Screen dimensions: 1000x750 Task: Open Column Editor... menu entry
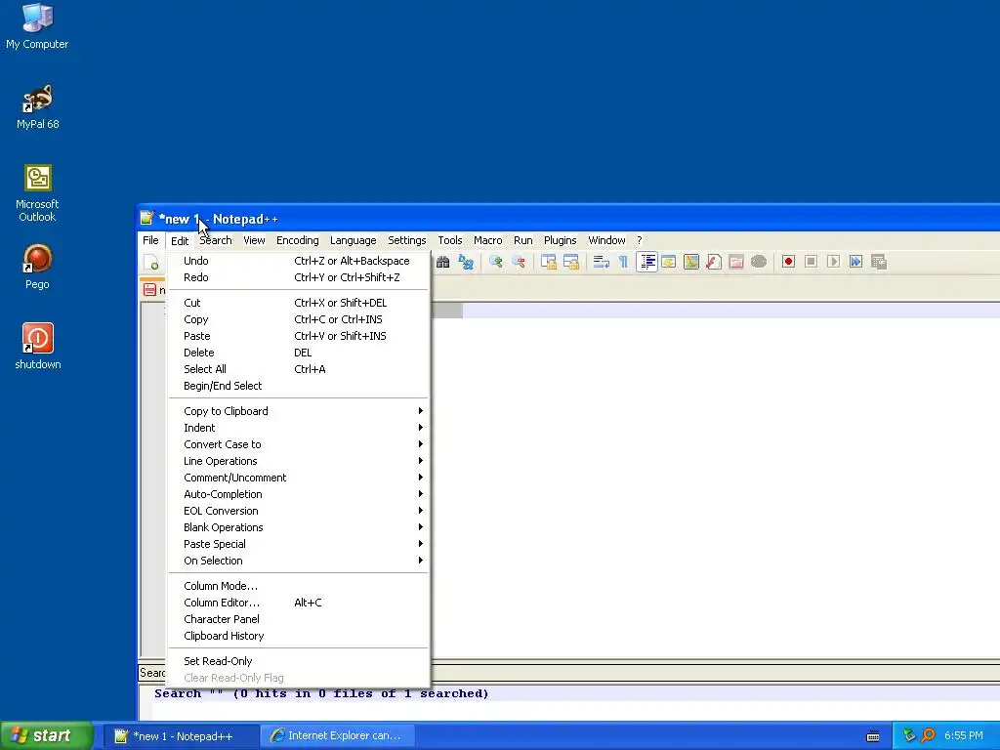tap(299, 603)
